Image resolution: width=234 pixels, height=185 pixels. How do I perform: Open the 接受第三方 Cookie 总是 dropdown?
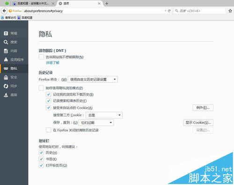click(x=104, y=115)
